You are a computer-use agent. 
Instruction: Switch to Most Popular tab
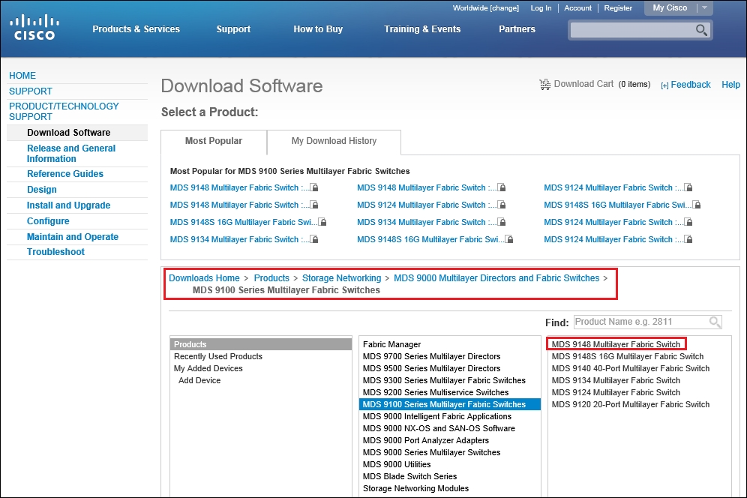coord(214,142)
